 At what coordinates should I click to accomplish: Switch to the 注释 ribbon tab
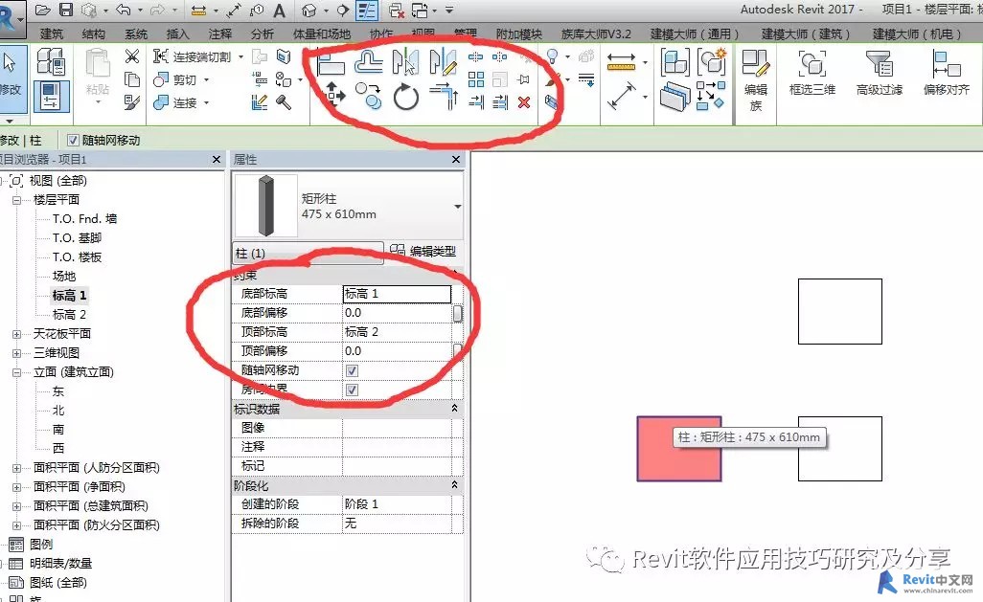coord(220,33)
